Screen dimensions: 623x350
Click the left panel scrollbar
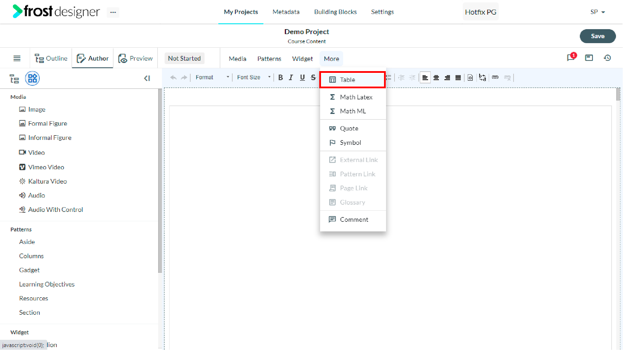160,181
